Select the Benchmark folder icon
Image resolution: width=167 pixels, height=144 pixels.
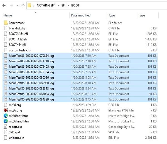point(6,23)
